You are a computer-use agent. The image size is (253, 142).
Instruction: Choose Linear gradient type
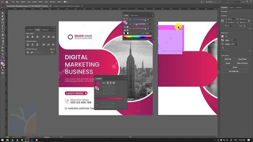(x=107, y=83)
